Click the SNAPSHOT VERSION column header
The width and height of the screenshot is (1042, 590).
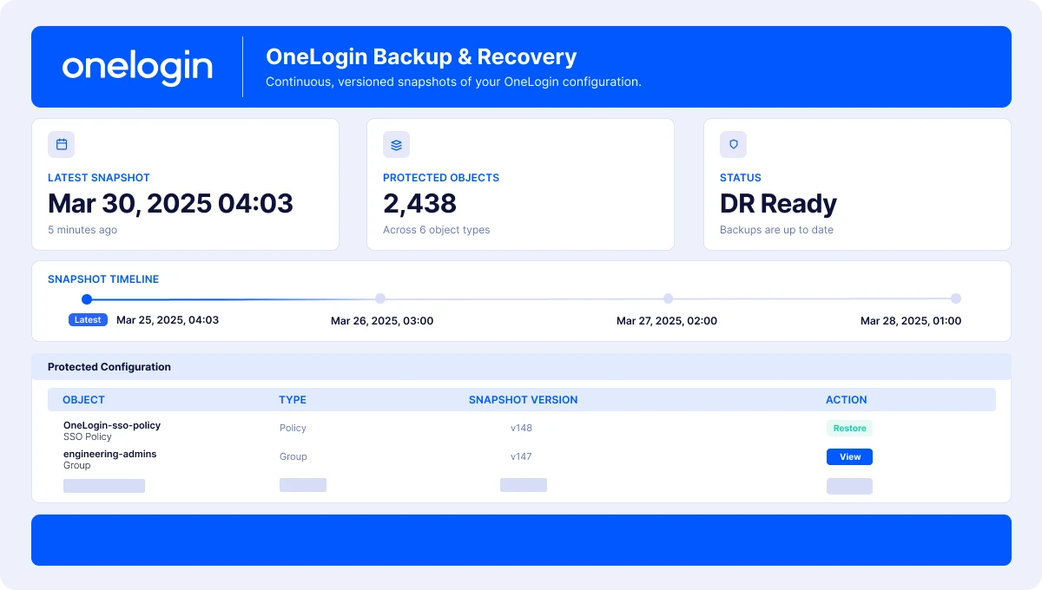pyautogui.click(x=523, y=400)
